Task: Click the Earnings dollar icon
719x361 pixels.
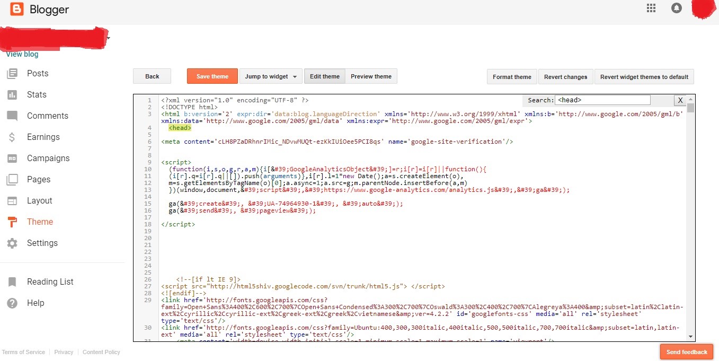Action: [x=12, y=137]
